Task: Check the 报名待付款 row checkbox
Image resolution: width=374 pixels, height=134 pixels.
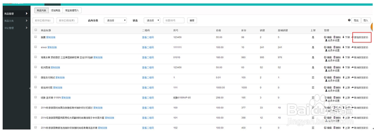Action: coord(36,87)
